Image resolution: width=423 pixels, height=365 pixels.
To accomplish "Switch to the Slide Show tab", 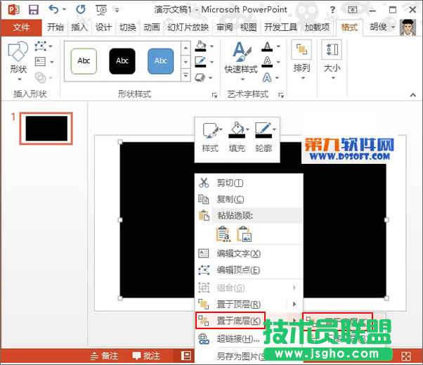I will pyautogui.click(x=188, y=27).
